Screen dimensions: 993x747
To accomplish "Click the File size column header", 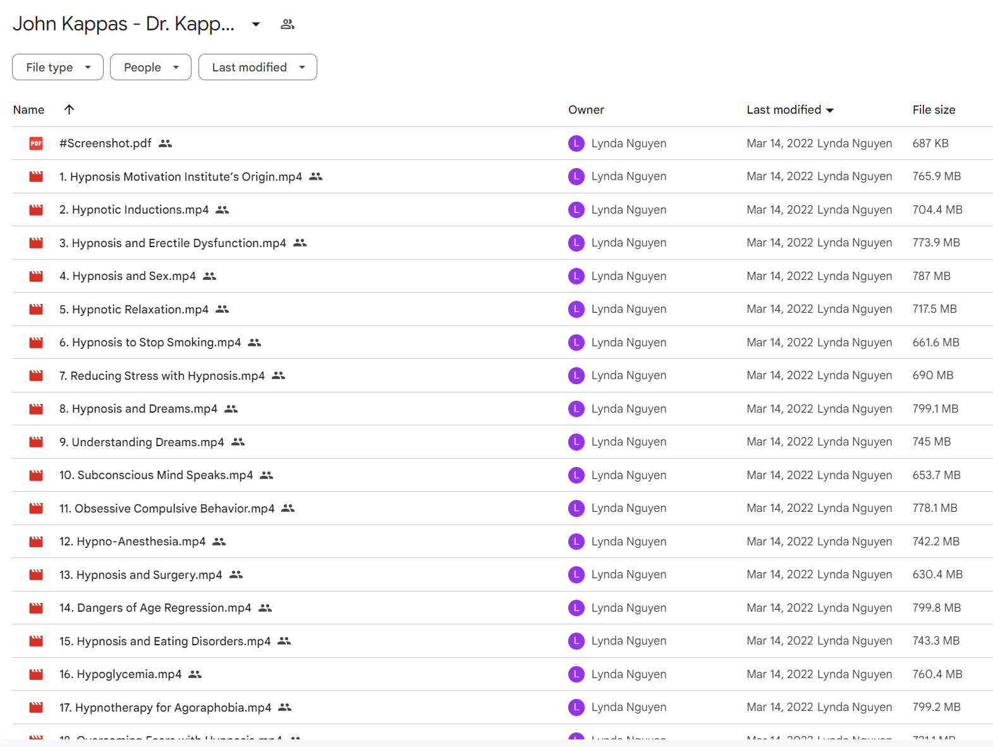I will click(934, 109).
